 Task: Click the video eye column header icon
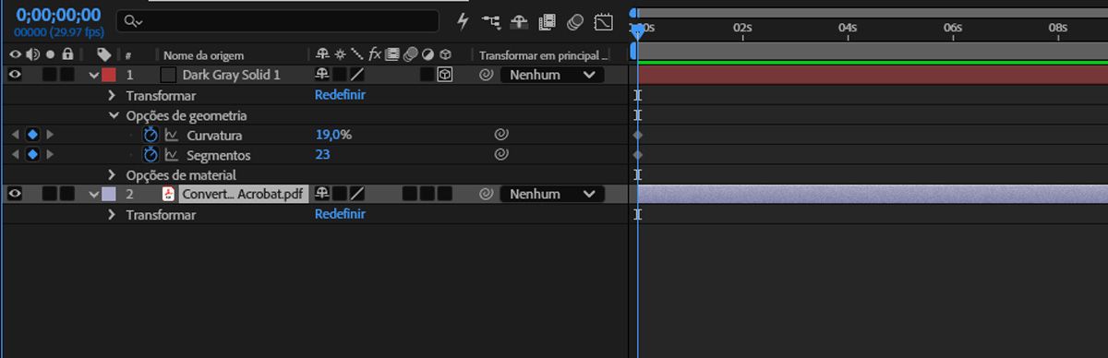15,54
